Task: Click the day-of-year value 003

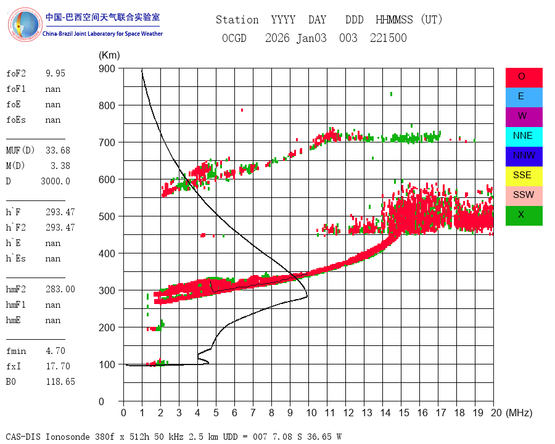Action: tap(348, 38)
